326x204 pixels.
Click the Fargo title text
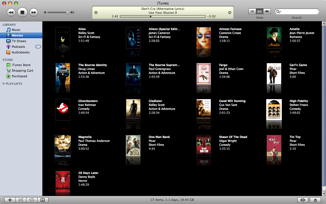[223, 65]
